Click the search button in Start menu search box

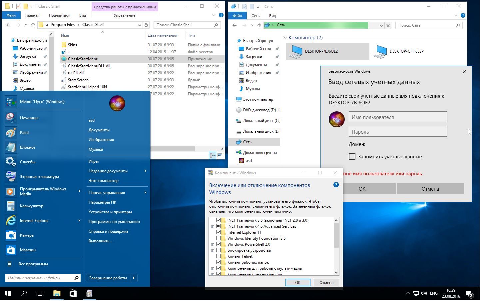point(76,278)
